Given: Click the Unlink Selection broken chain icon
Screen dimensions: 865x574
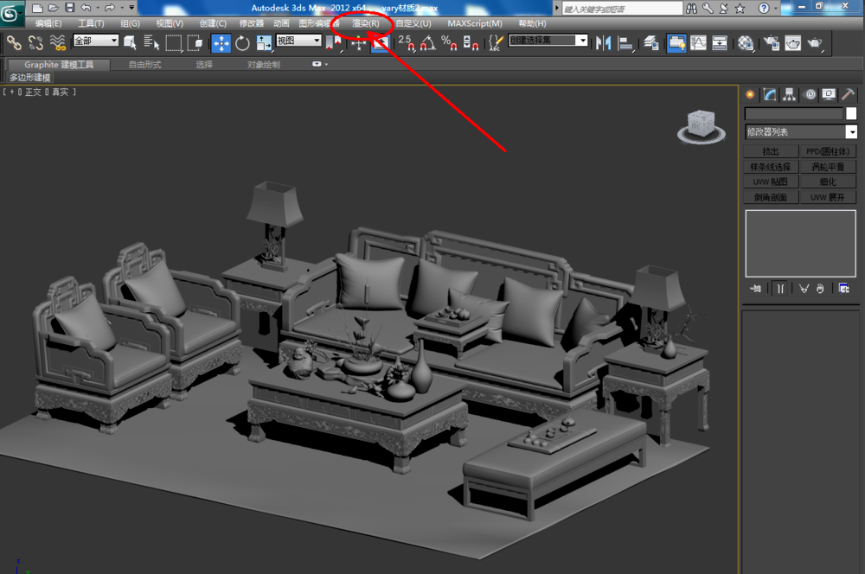Looking at the screenshot, I should [35, 42].
